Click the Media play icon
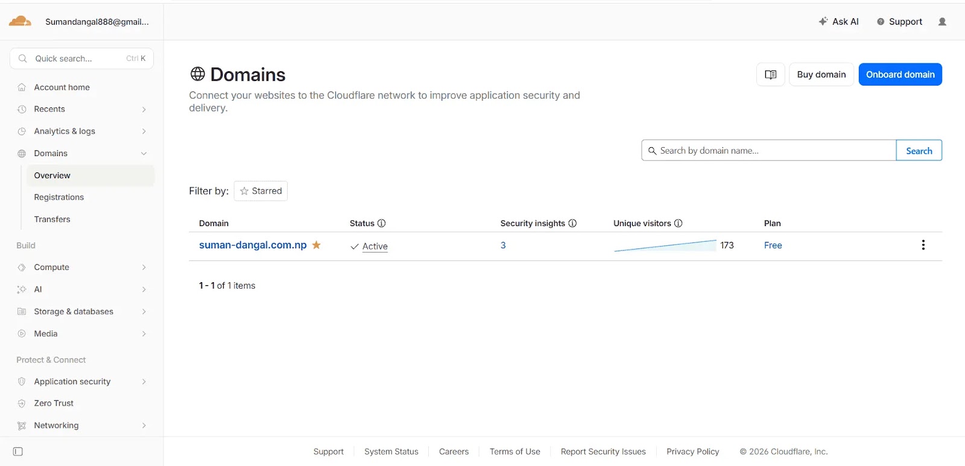 [22, 333]
